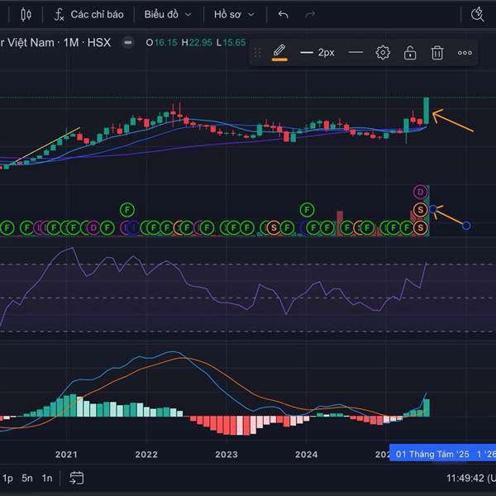Redo the chart action
The image size is (496, 496).
click(x=310, y=15)
